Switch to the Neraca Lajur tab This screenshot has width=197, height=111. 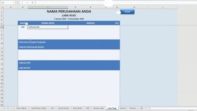coord(98,108)
